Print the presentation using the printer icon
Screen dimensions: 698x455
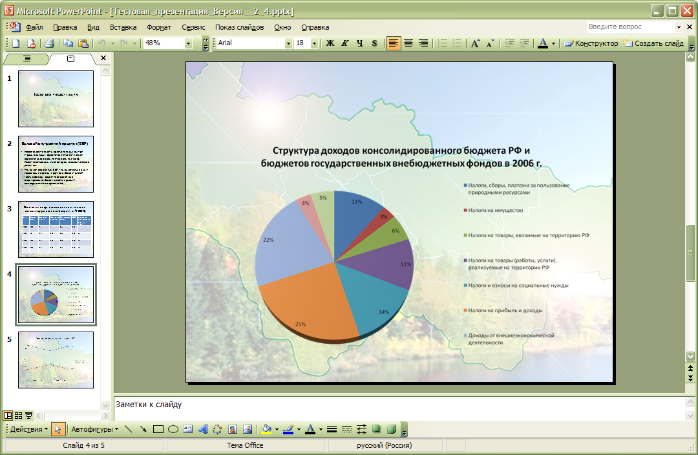[x=49, y=43]
